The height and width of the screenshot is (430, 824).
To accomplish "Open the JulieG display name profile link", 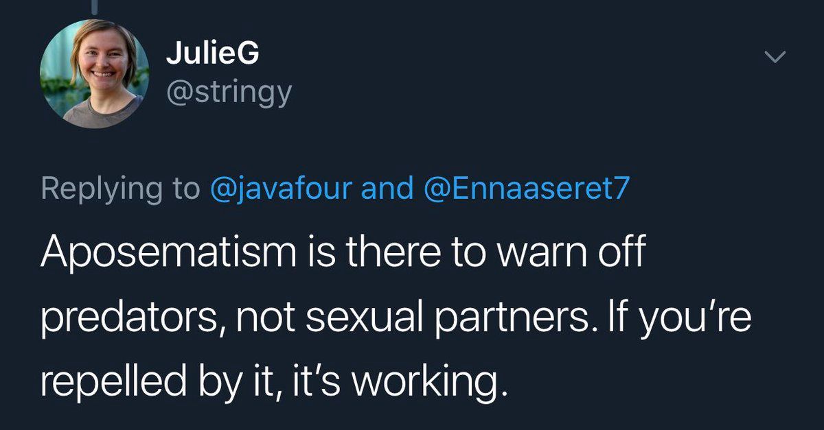I will pos(212,56).
